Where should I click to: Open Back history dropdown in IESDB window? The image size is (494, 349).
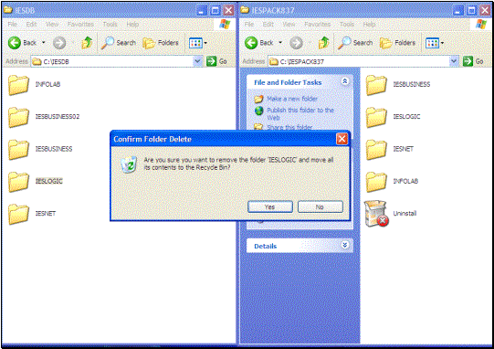(44, 43)
